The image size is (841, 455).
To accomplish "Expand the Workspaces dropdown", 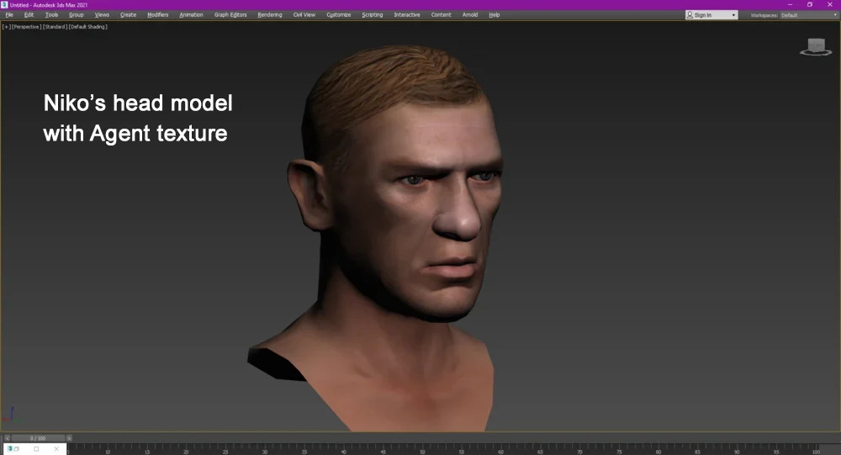I will click(x=834, y=15).
